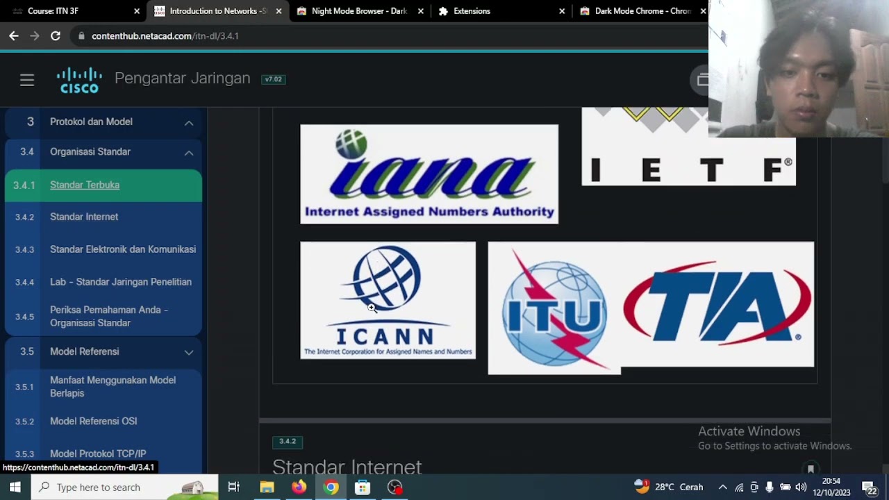Viewport: 889px width, 500px height.
Task: Click the IETF logo image
Action: [688, 147]
